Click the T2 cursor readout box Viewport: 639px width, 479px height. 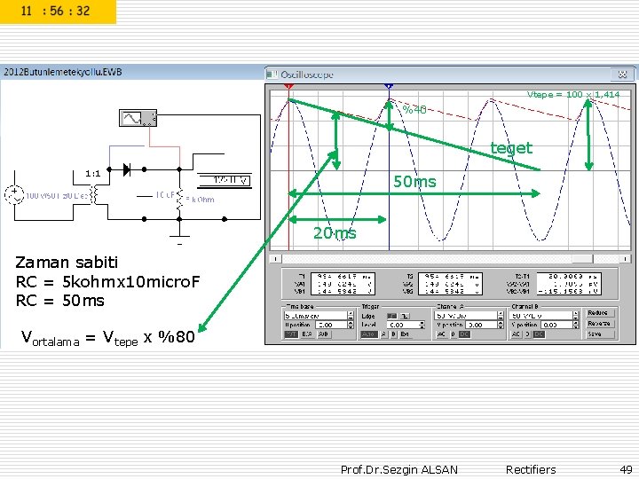(x=450, y=284)
